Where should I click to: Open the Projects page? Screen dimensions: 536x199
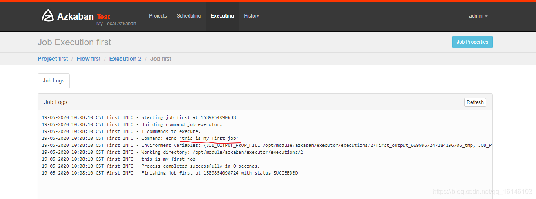coord(158,16)
